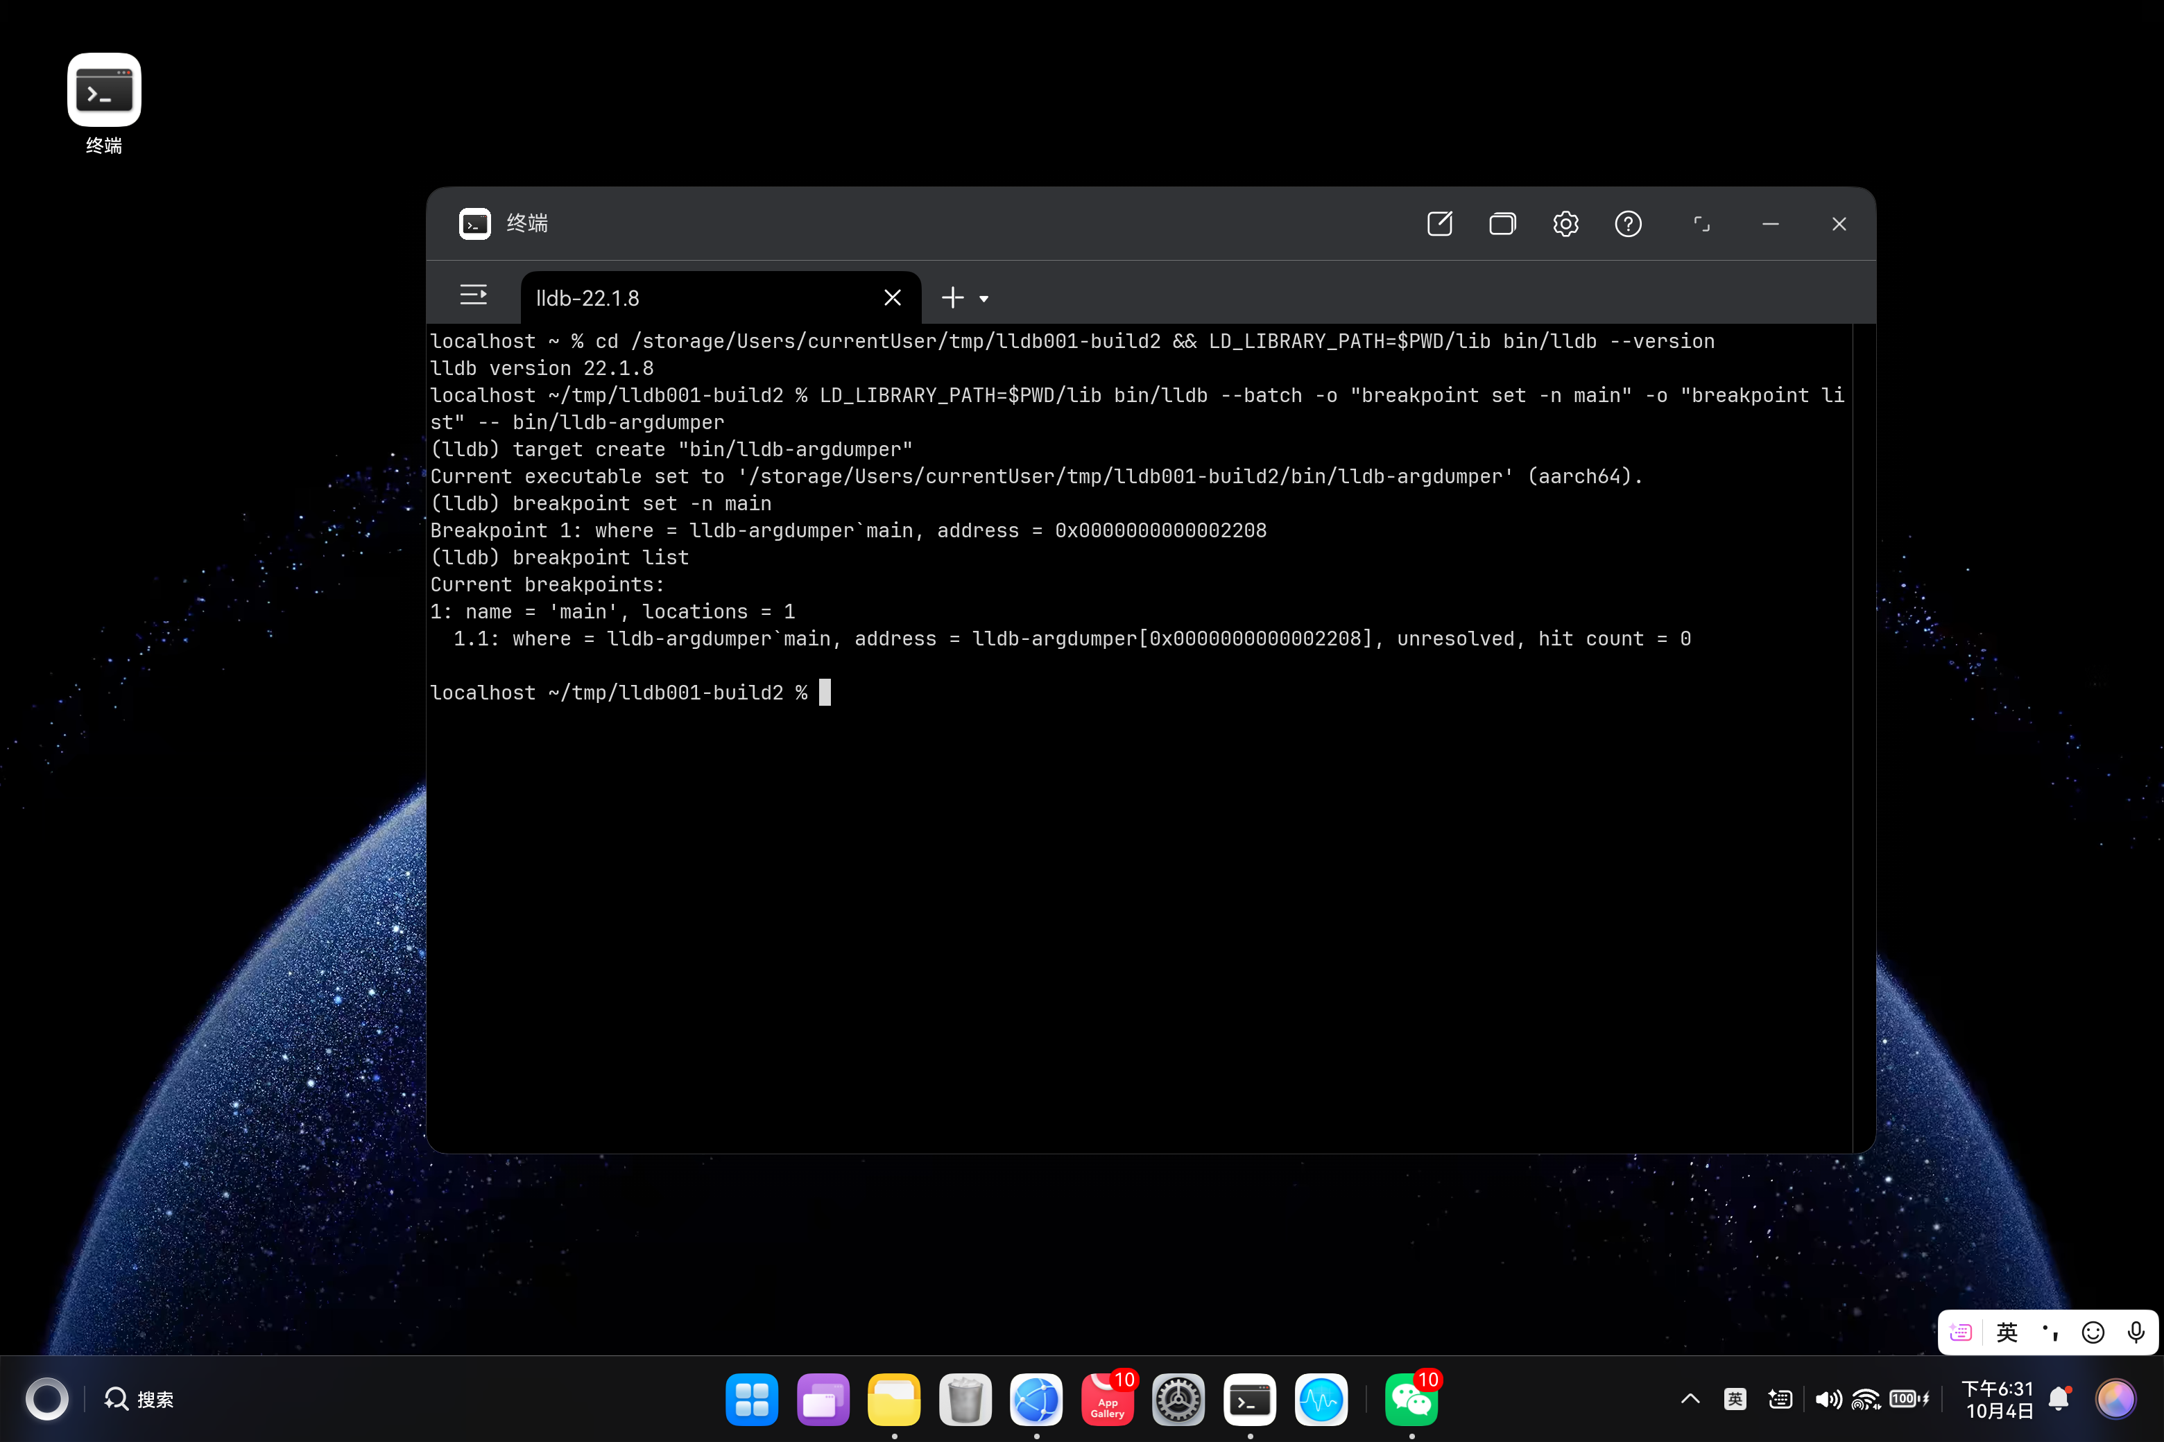Open the Wi-Fi network icon
This screenshot has width=2164, height=1442.
(1866, 1399)
